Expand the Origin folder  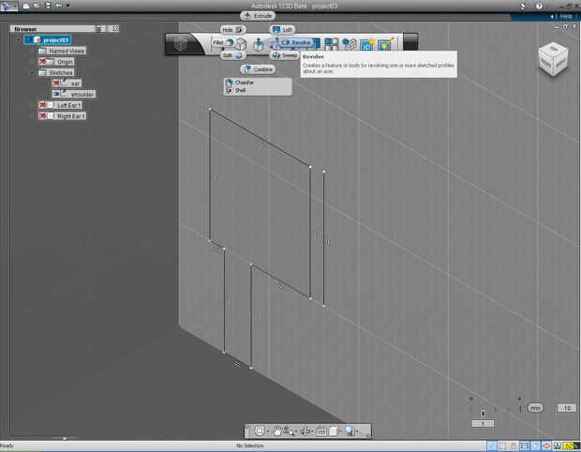coord(33,62)
